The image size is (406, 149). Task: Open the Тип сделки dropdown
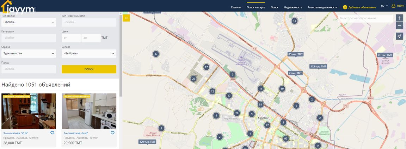[29, 22]
